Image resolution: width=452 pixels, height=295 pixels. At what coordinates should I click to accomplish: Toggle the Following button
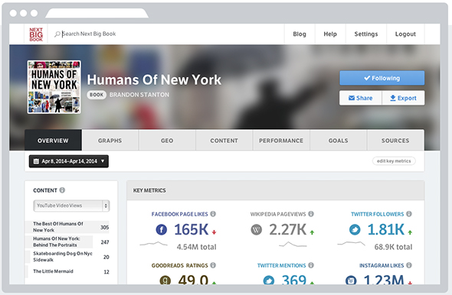click(x=382, y=78)
